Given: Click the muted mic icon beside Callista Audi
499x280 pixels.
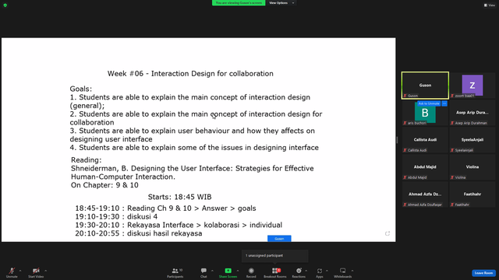Looking at the screenshot, I should 405,150.
